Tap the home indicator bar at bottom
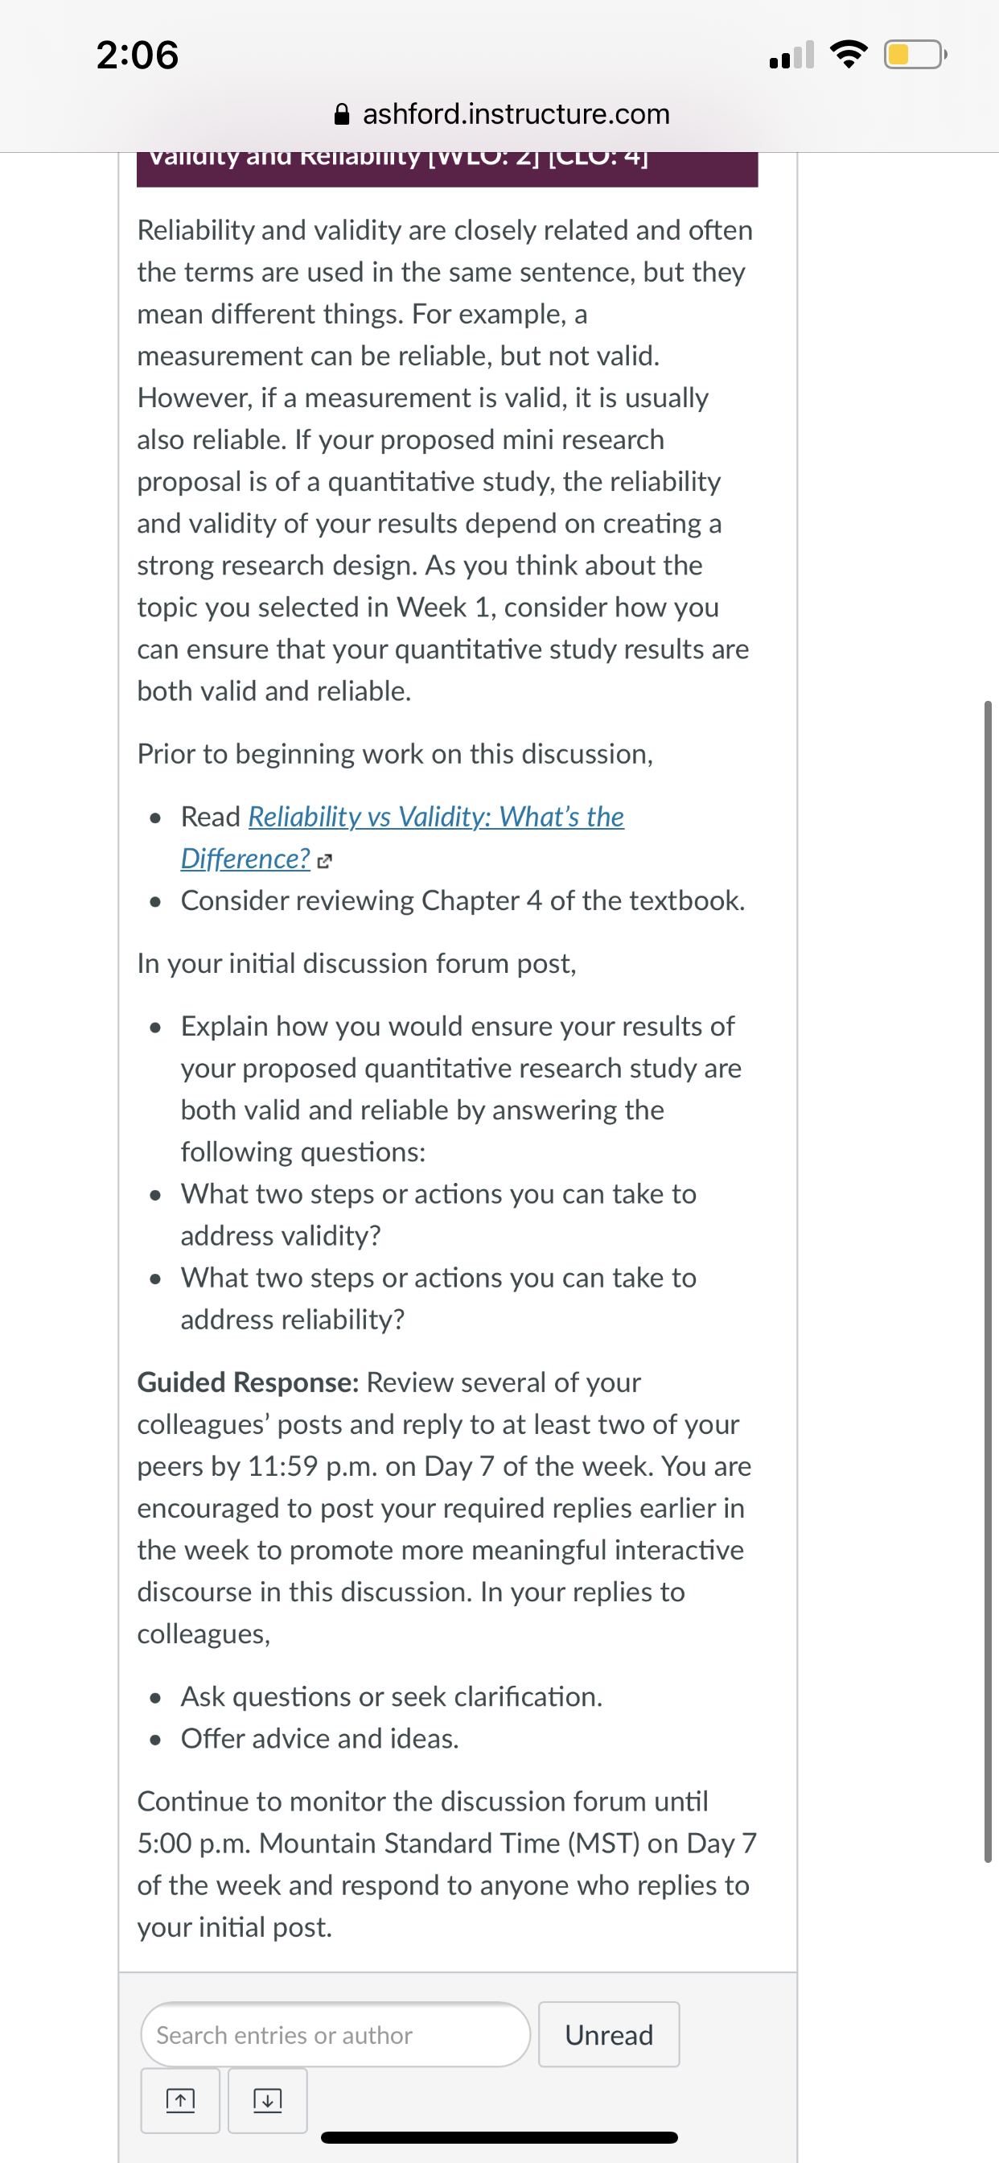 click(499, 2137)
